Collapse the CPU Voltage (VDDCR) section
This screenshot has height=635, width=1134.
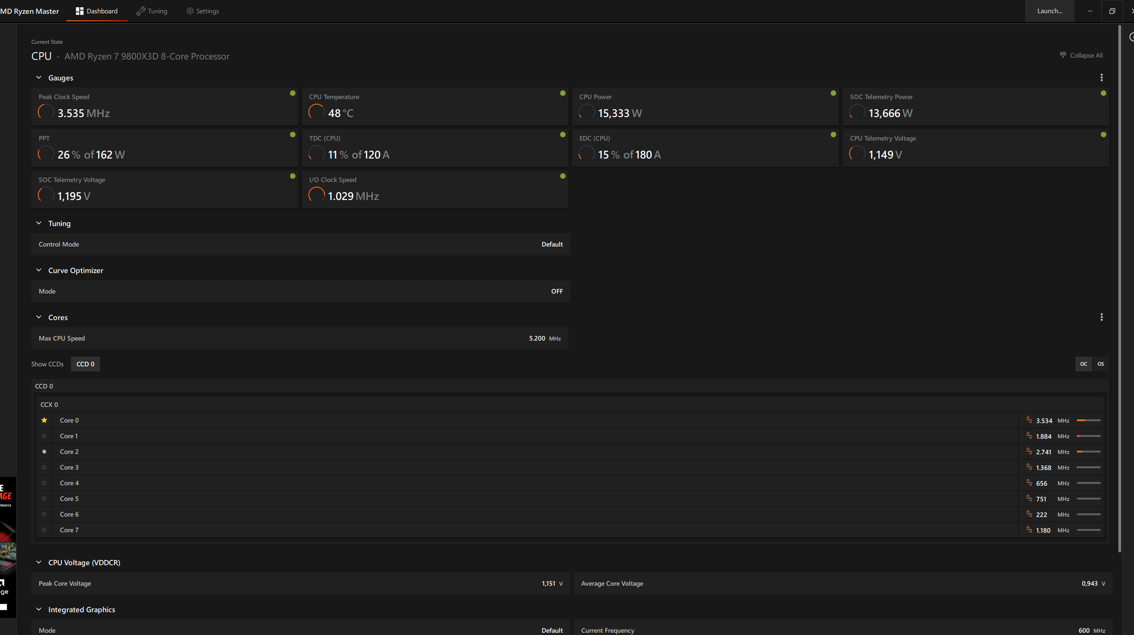pyautogui.click(x=39, y=563)
